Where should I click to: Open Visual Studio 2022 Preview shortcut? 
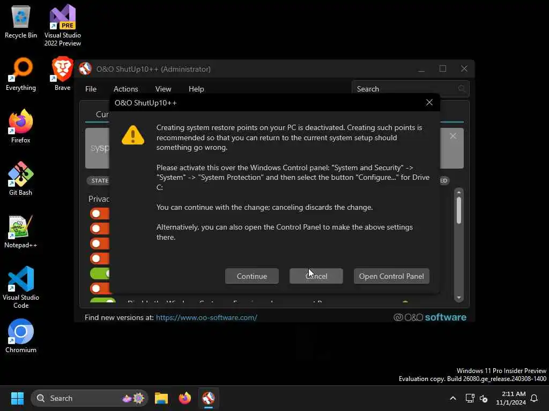(x=63, y=26)
